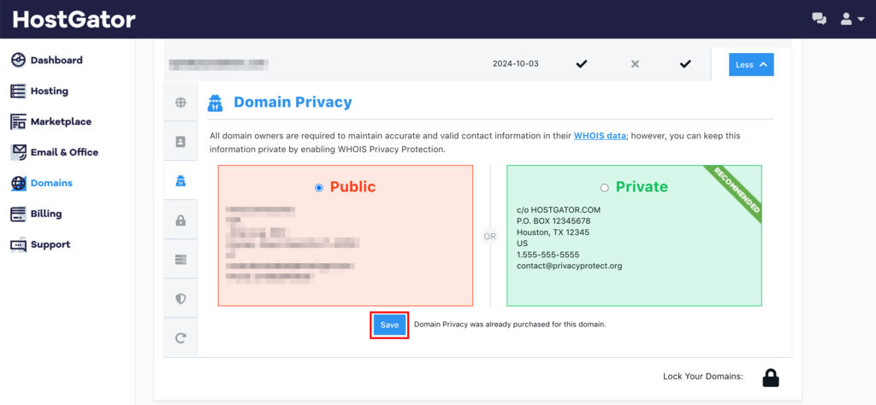Go to Dashboard in the sidebar
The image size is (876, 405).
(56, 61)
